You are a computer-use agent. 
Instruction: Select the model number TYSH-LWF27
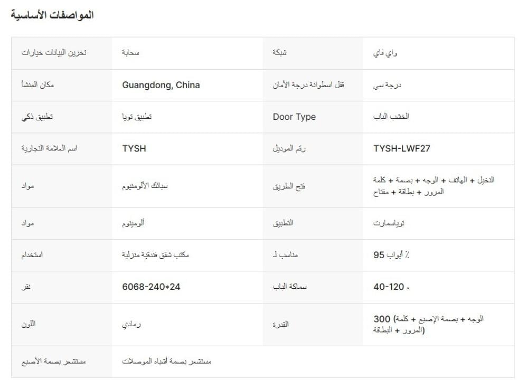[402, 148]
